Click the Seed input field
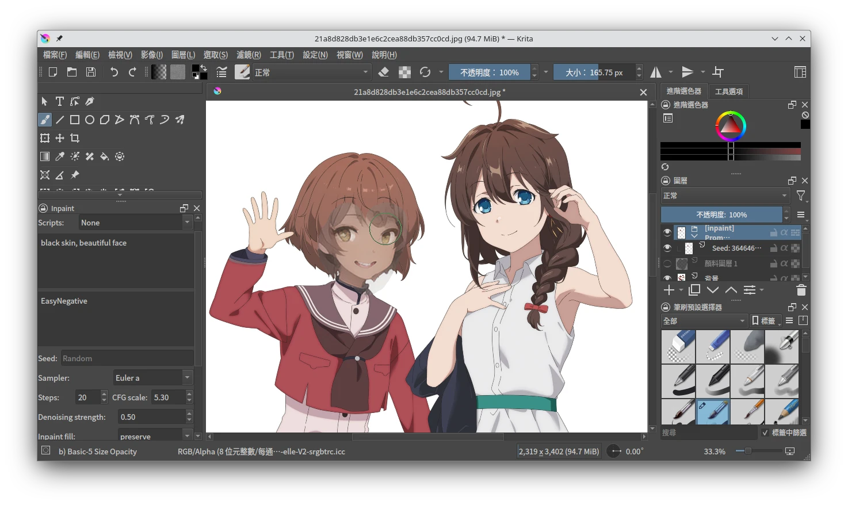848x505 pixels. coord(127,358)
